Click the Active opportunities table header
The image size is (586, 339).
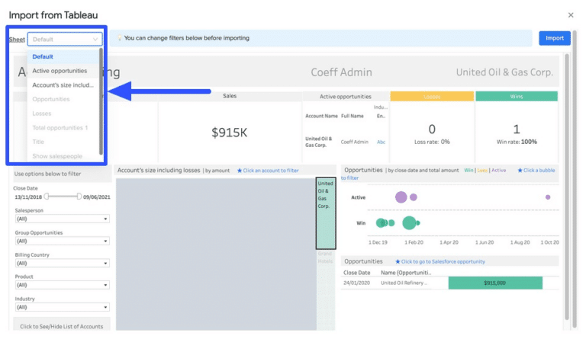[346, 96]
